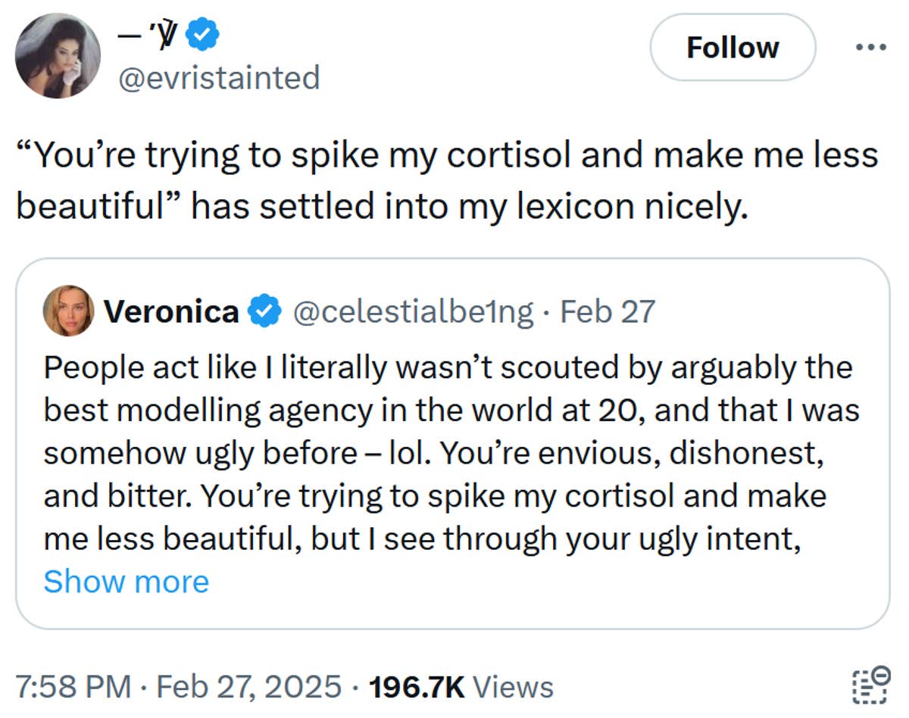Expand the quoted post via Show more
Image resolution: width=909 pixels, height=718 pixels.
click(x=125, y=582)
